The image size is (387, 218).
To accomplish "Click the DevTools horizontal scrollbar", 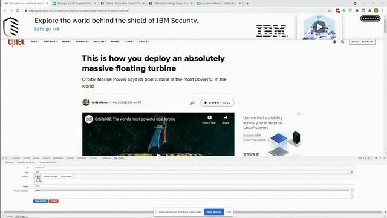I will 192,212.
